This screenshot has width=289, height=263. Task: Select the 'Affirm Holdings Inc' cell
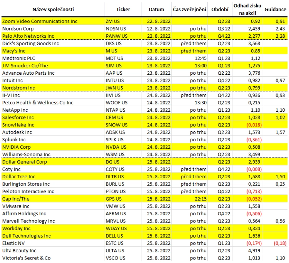(x=53, y=214)
